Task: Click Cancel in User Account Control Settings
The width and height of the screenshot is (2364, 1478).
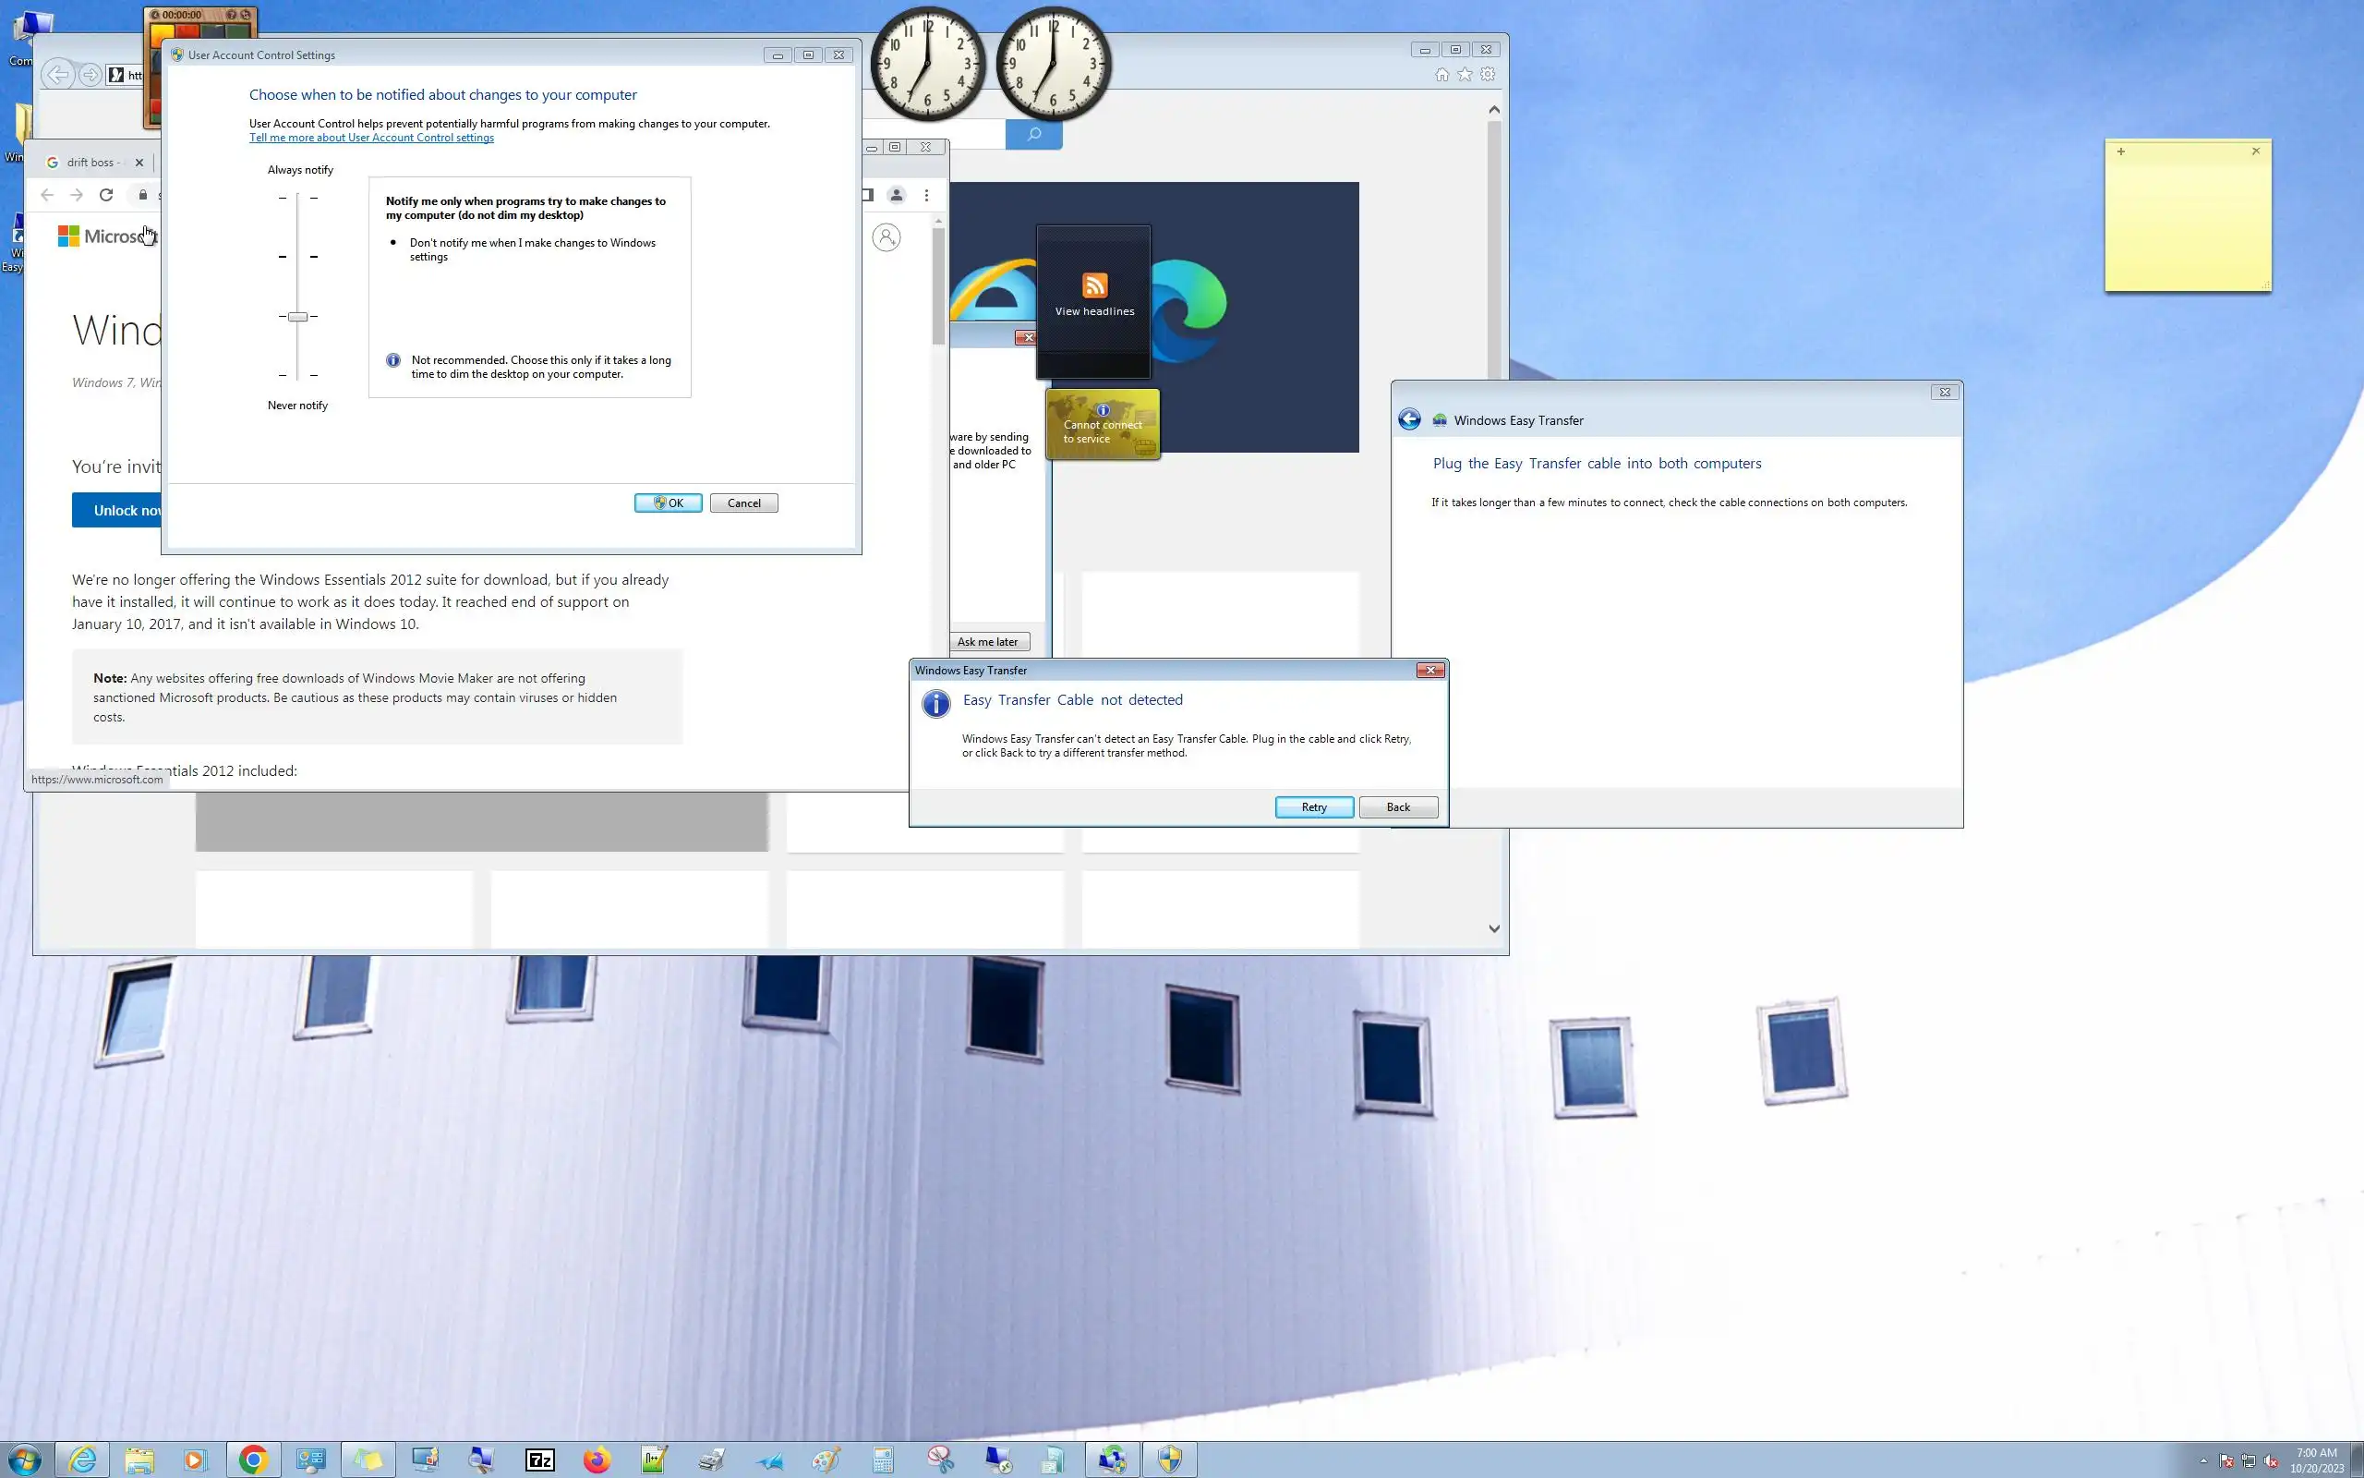Action: 743,503
